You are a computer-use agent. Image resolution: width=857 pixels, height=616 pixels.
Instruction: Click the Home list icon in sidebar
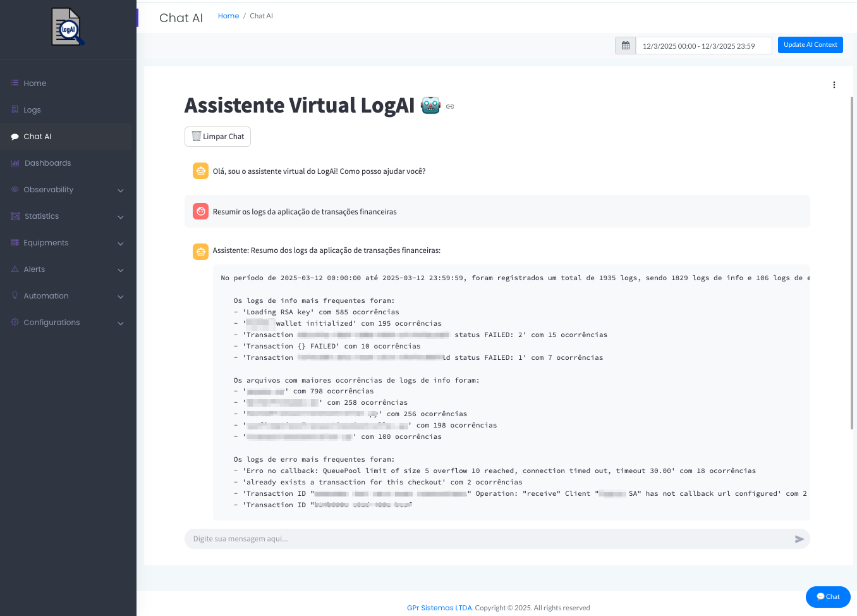[x=15, y=83]
